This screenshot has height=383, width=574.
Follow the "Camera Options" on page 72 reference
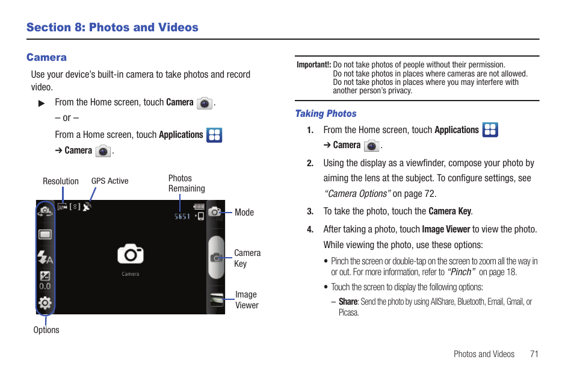click(380, 193)
